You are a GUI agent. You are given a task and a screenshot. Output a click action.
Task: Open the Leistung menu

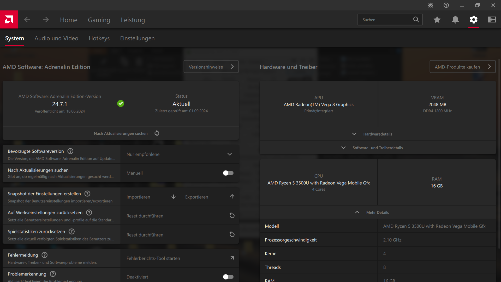(133, 20)
